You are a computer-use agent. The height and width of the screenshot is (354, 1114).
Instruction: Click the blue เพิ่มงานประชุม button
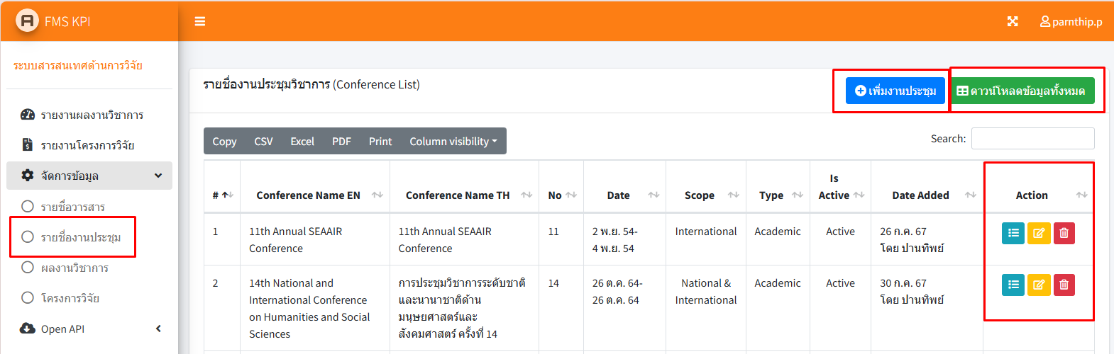coord(895,91)
